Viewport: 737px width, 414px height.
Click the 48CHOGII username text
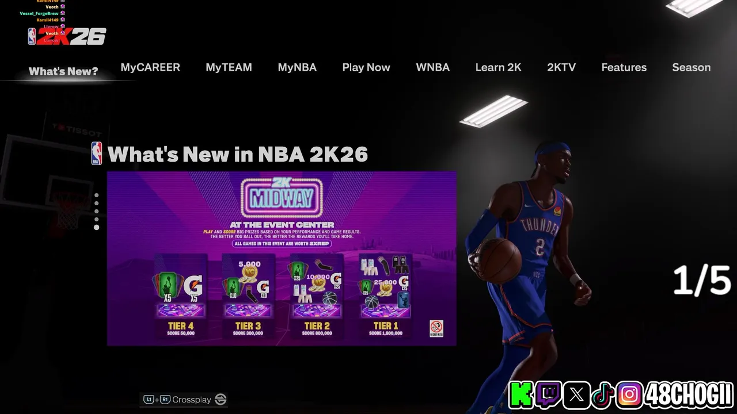pos(689,395)
